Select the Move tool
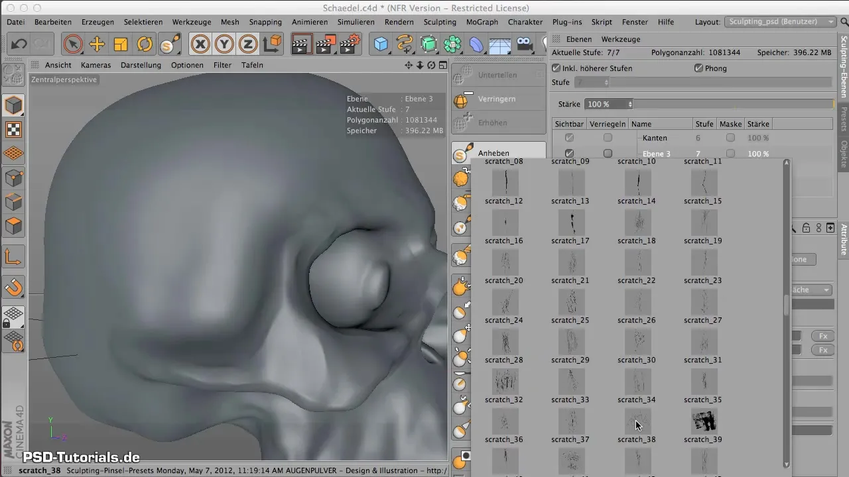 click(97, 44)
